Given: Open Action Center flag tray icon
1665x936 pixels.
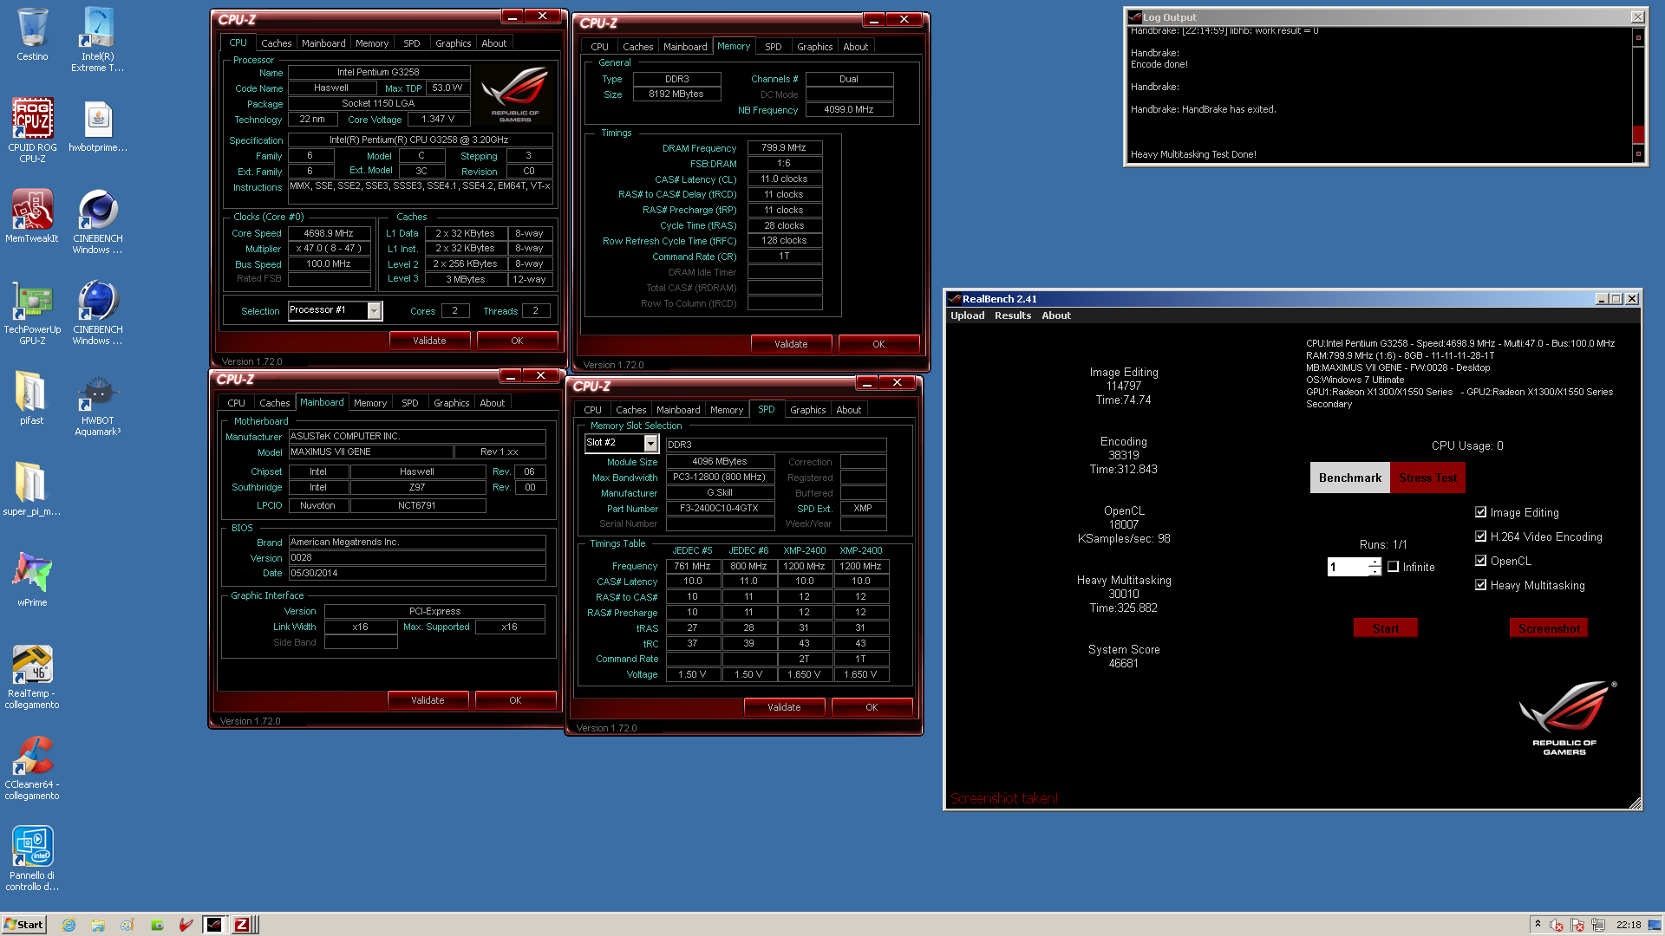Looking at the screenshot, I should click(x=1577, y=925).
